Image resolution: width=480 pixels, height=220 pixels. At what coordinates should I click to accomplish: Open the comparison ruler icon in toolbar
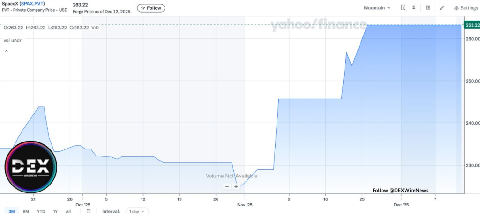pyautogui.click(x=403, y=8)
